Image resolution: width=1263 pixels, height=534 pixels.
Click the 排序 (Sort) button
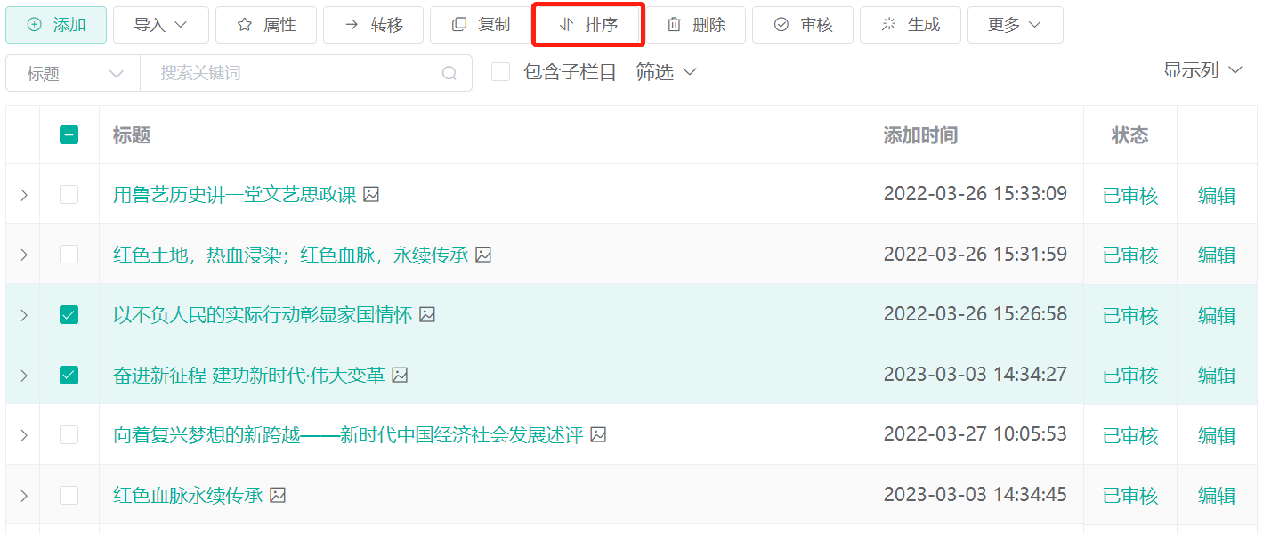(588, 26)
